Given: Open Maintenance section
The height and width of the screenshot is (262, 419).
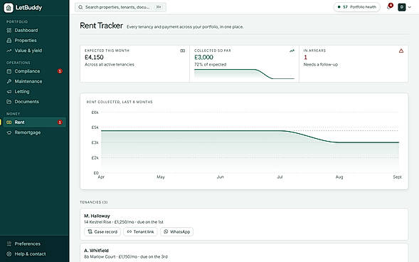Looking at the screenshot, I should tap(35, 81).
